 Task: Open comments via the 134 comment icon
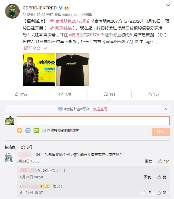(x=105, y=94)
